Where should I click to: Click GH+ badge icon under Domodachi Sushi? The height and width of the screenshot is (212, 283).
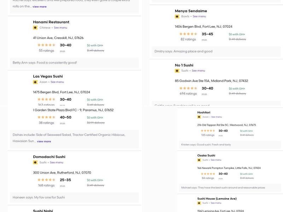point(35,163)
